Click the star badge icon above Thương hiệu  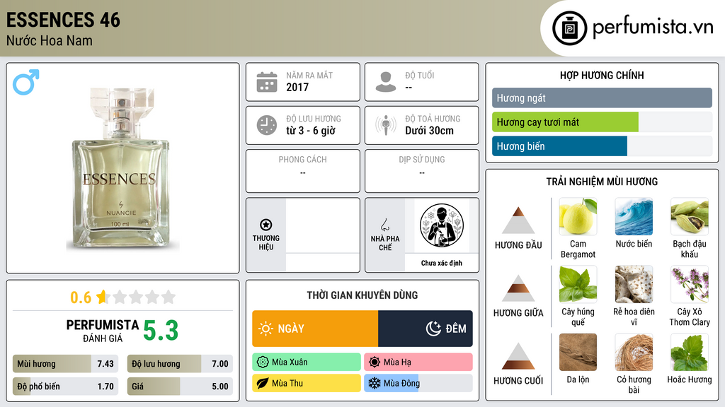coord(266,225)
